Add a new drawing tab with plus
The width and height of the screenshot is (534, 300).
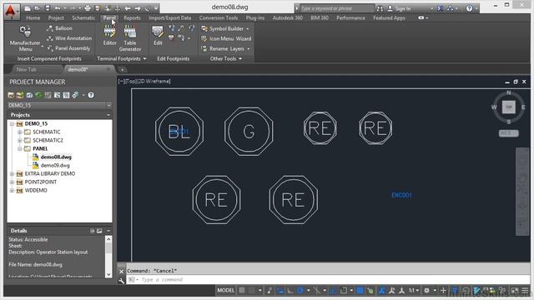pos(123,70)
